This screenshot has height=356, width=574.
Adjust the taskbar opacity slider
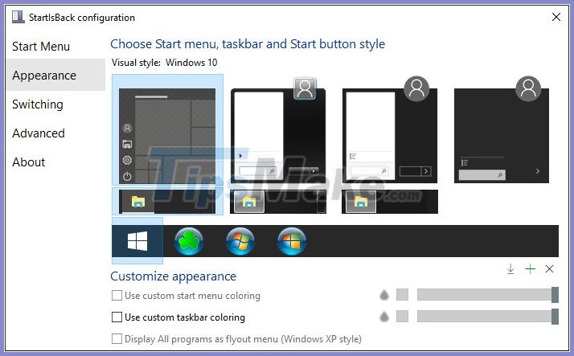[488, 316]
